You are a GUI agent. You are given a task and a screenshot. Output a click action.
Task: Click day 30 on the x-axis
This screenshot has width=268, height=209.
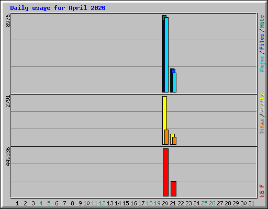click(x=243, y=203)
